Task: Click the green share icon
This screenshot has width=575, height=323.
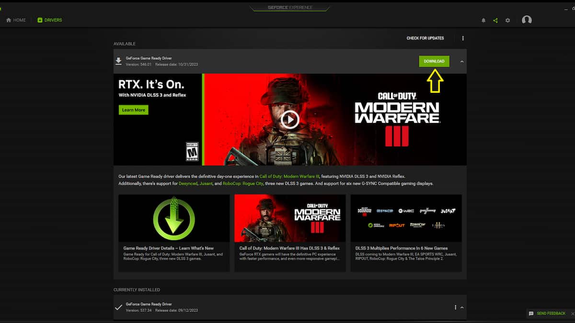Action: [495, 21]
